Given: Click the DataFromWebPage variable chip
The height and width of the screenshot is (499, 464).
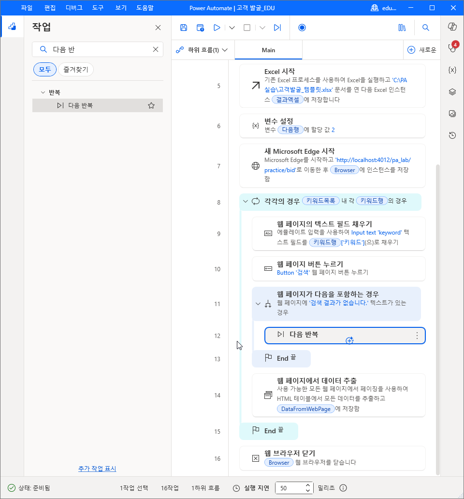Looking at the screenshot, I should click(x=305, y=409).
